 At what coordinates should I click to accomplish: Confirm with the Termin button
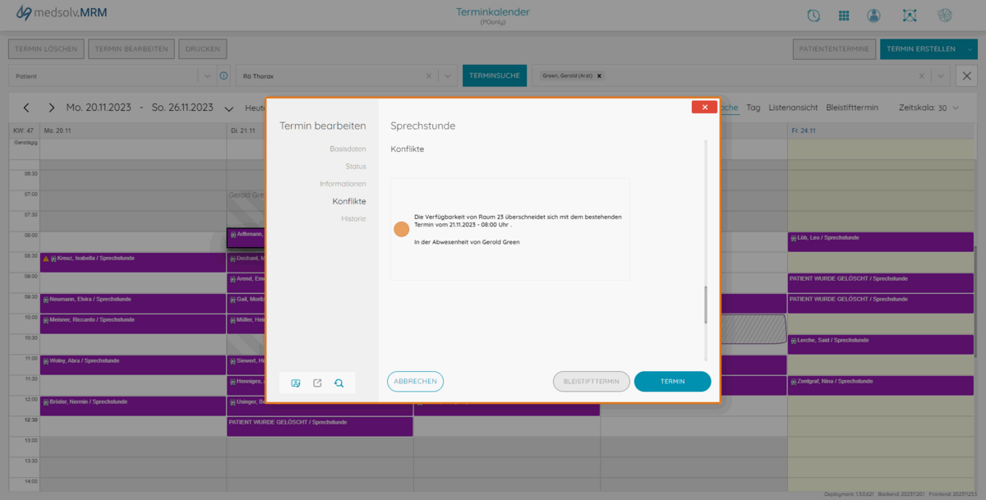click(x=672, y=381)
